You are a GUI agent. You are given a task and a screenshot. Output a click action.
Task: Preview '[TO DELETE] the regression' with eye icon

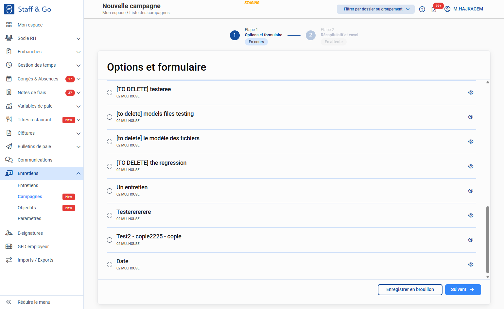point(471,166)
